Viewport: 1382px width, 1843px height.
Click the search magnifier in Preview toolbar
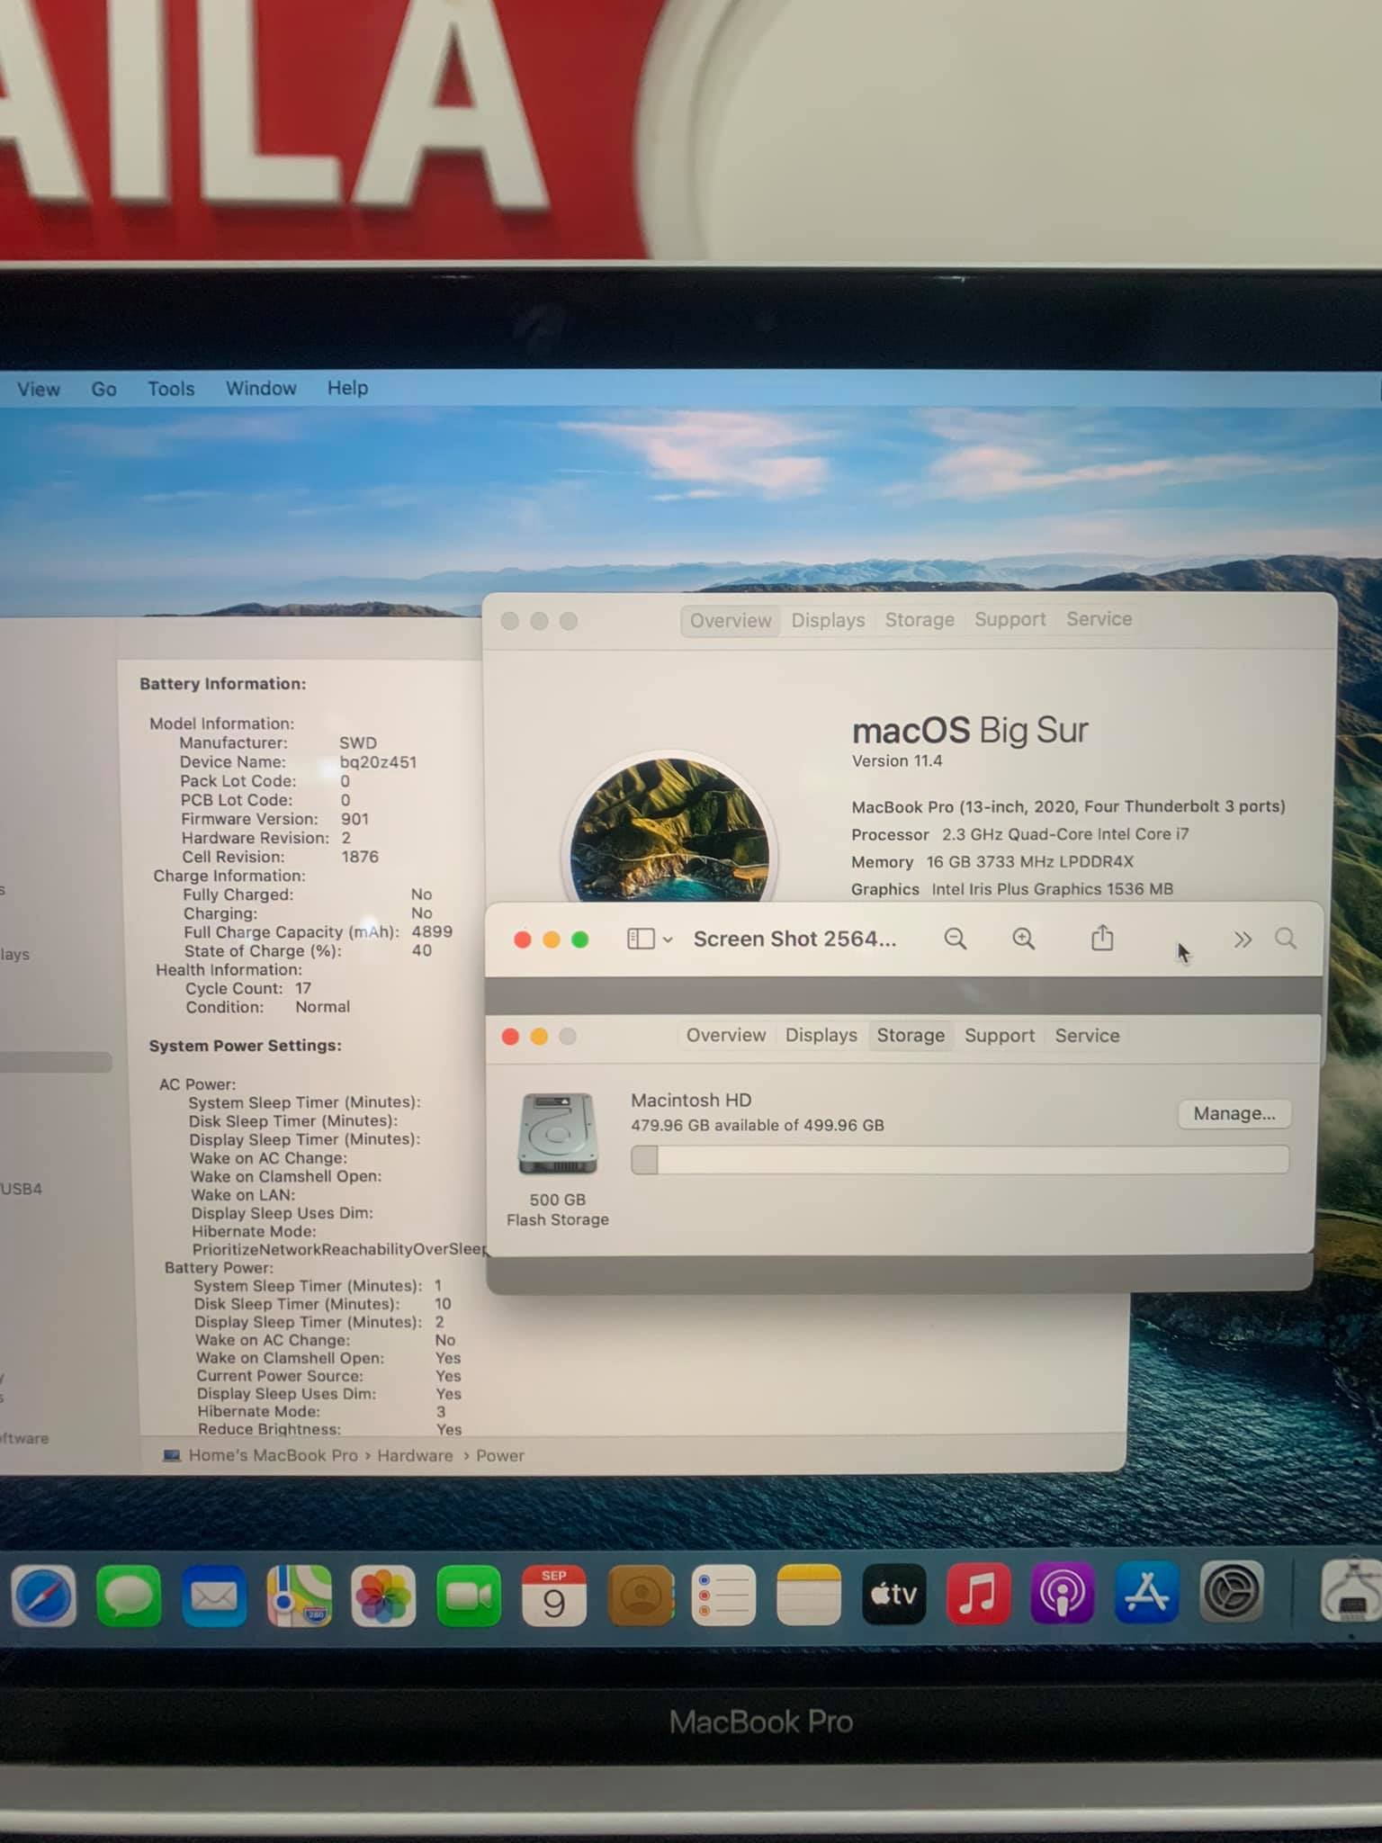[1286, 939]
